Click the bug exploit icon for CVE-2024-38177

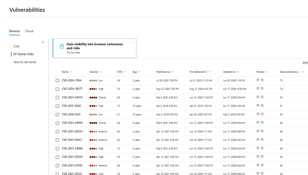click(262, 89)
